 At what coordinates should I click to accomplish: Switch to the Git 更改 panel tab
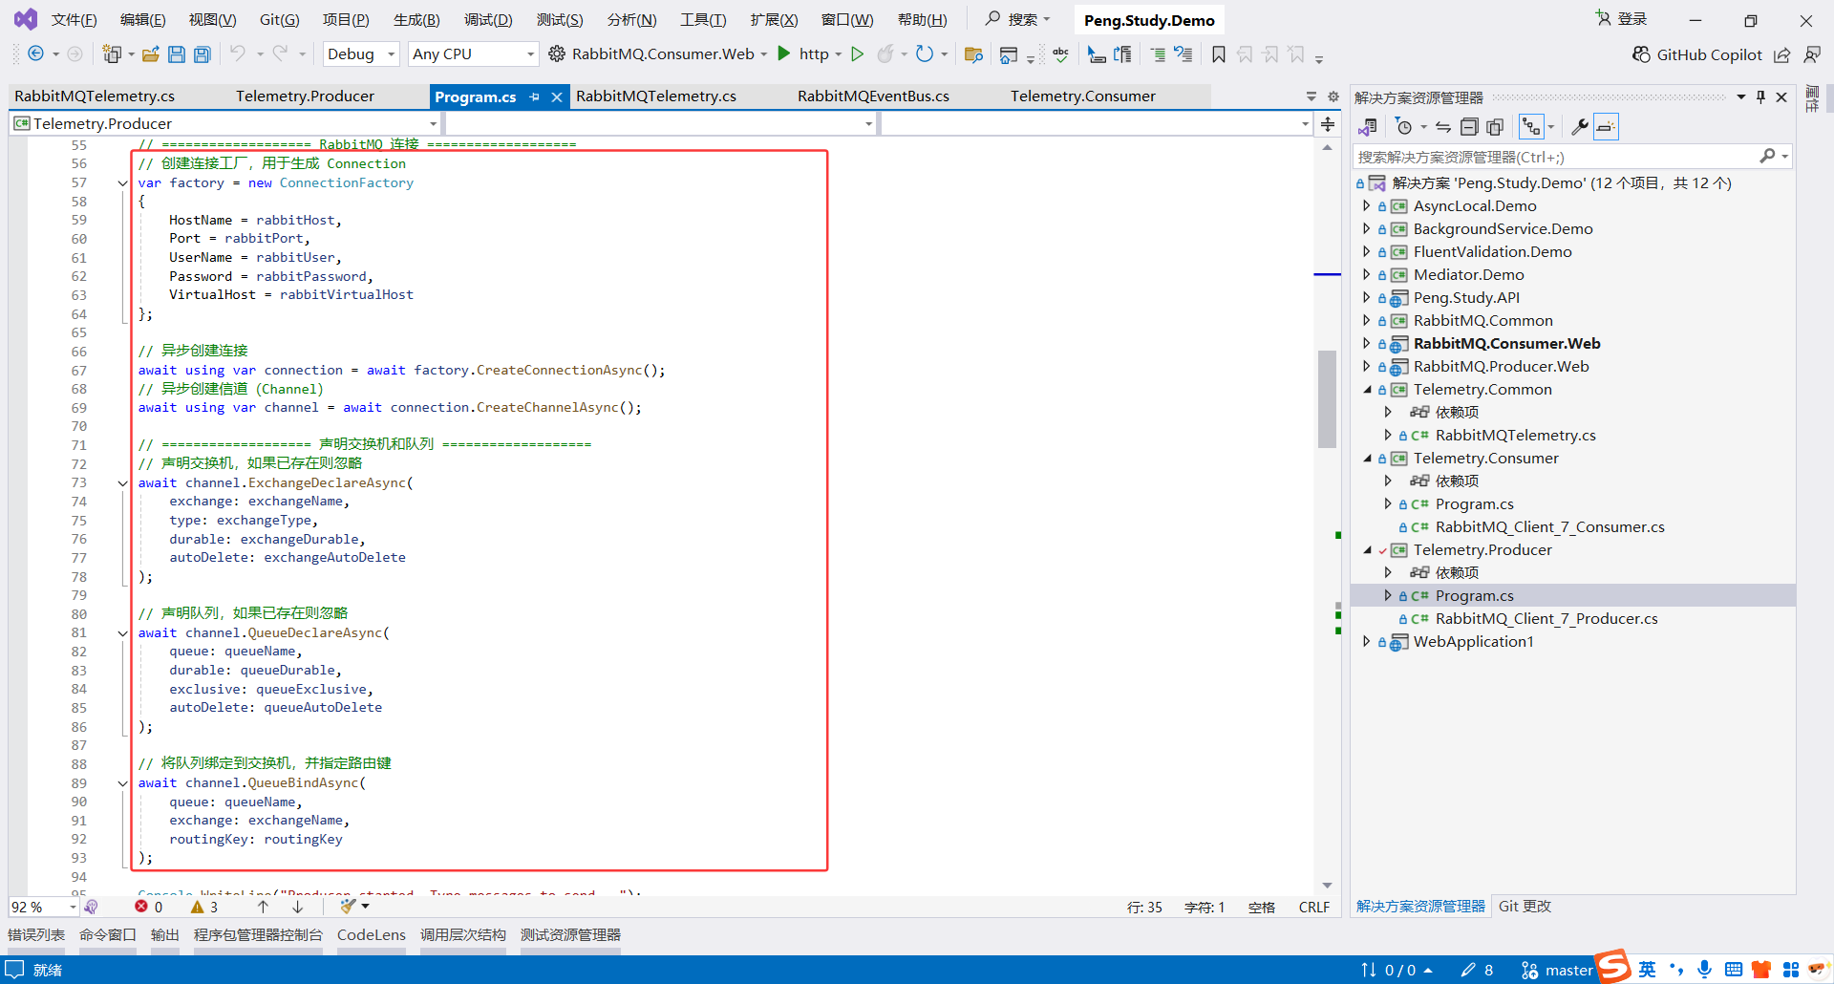(x=1525, y=907)
